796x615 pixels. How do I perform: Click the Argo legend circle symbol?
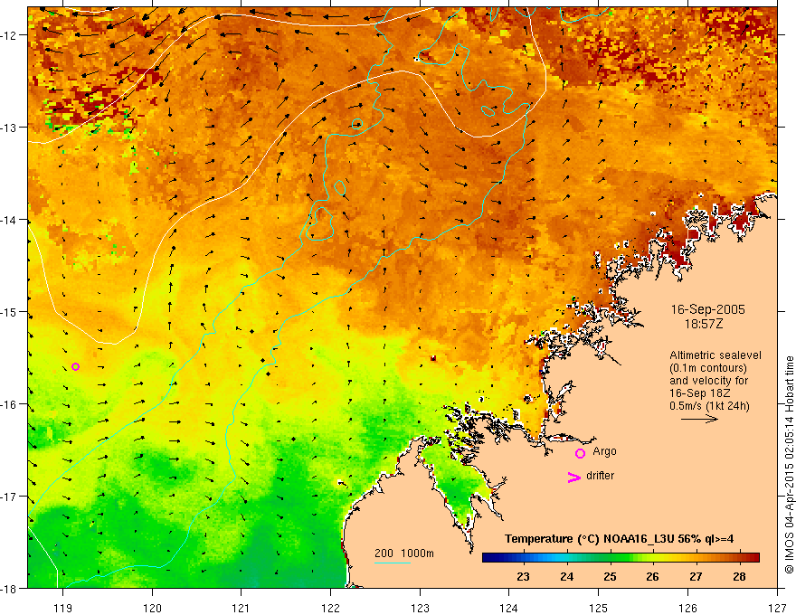(x=580, y=454)
